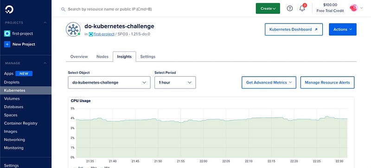Screen dimensions: 371x168
Task: Open the Actions dropdown button
Action: (343, 30)
